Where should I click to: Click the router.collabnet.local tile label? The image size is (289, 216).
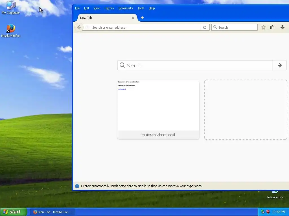(158, 135)
